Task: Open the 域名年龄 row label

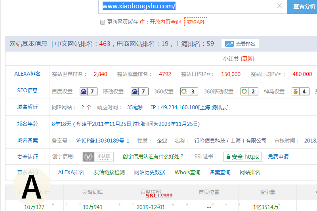Action: pos(27,124)
